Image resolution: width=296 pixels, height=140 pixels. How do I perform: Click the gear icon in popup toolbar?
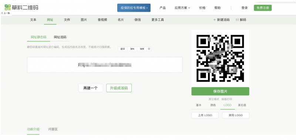point(149,49)
